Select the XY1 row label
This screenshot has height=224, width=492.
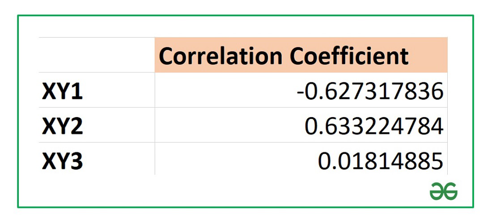tap(63, 92)
